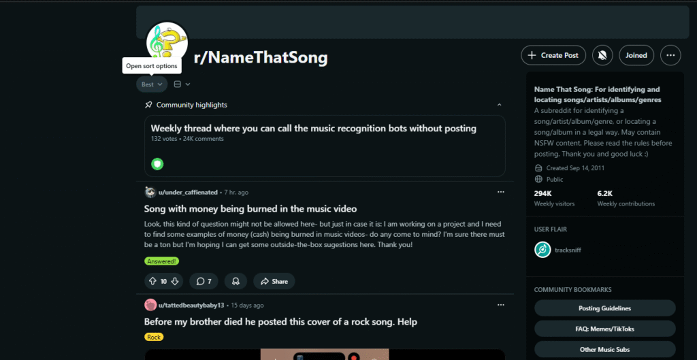The height and width of the screenshot is (360, 697).
Task: Open weekly music recognition bots thread
Action: pyautogui.click(x=313, y=128)
